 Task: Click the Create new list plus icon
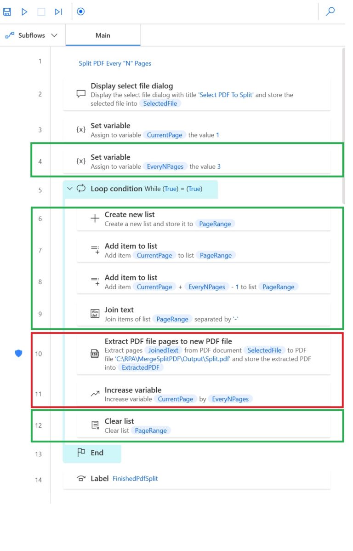point(95,218)
